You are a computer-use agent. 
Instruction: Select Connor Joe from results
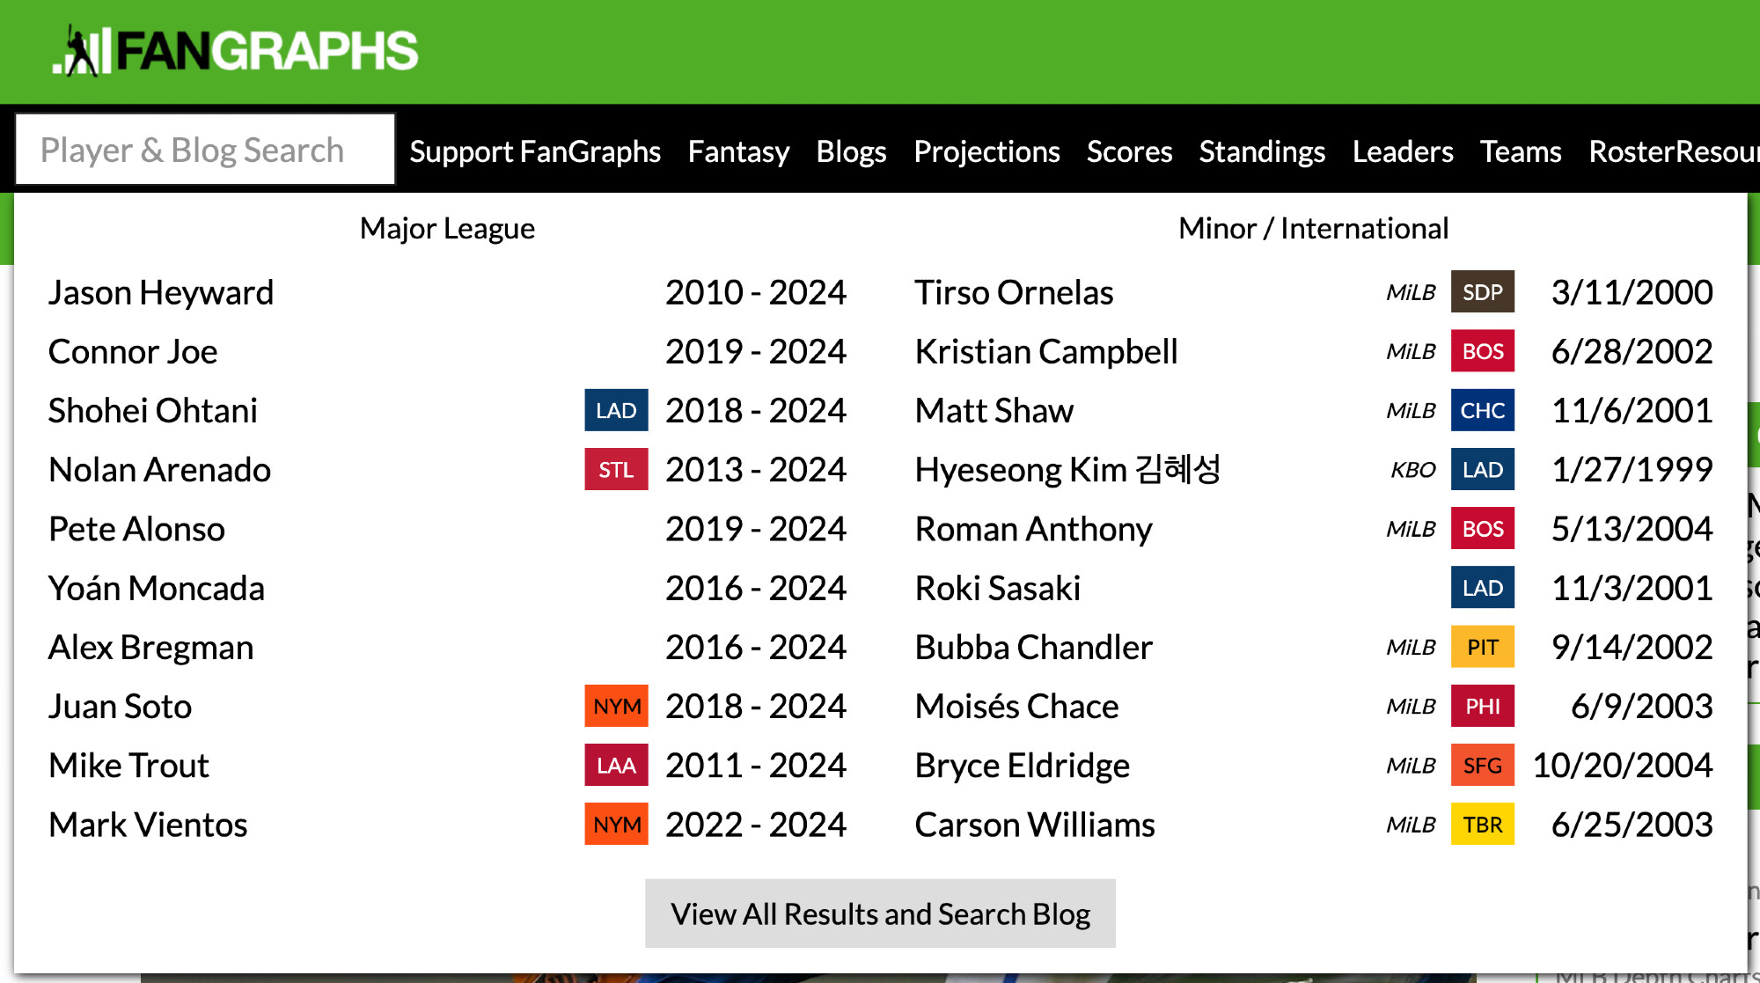(133, 351)
